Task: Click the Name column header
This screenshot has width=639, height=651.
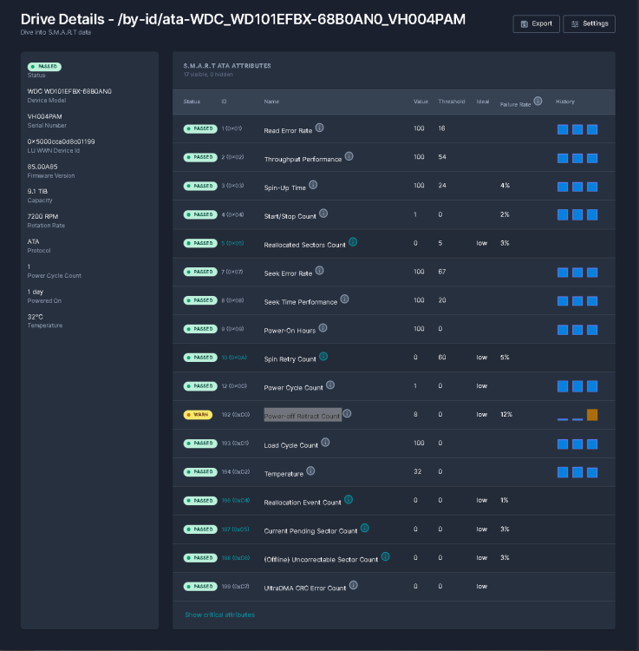Action: [x=271, y=102]
